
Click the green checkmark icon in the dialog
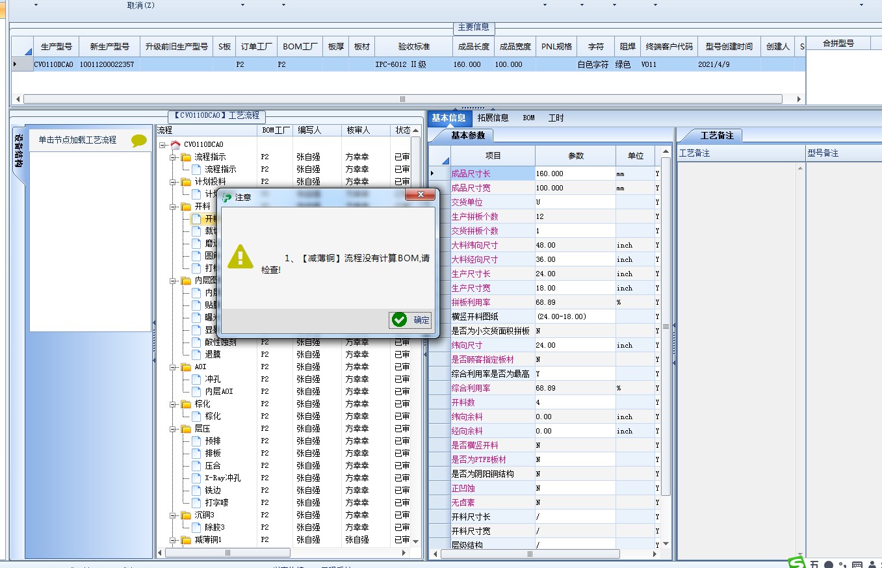(399, 319)
